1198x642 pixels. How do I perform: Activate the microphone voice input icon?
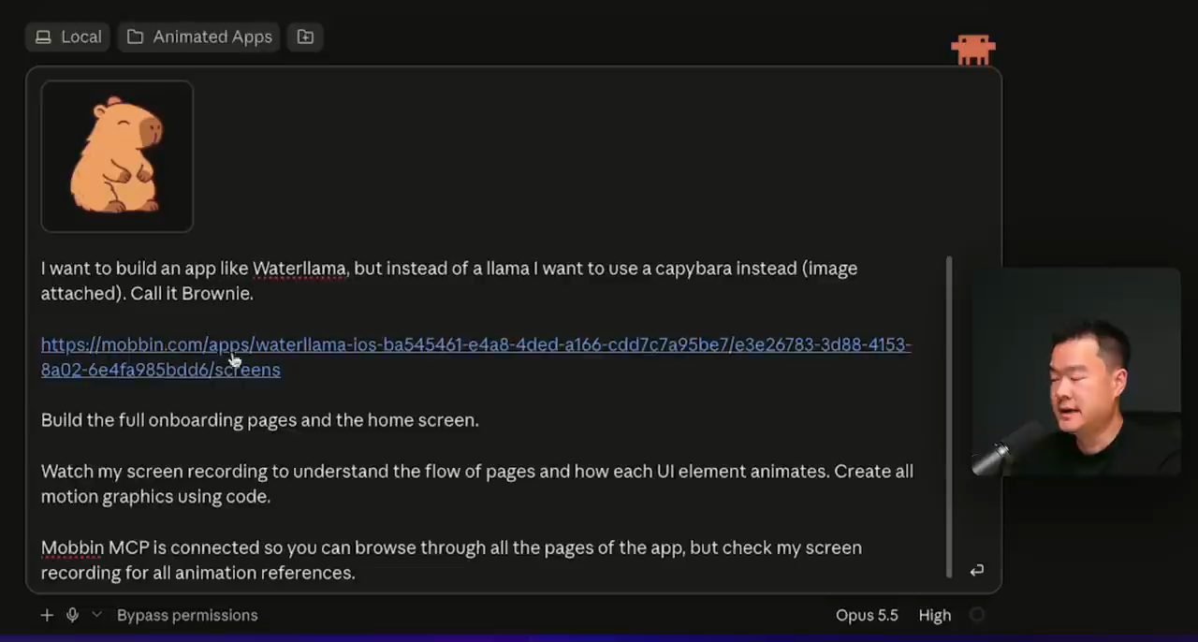(72, 615)
